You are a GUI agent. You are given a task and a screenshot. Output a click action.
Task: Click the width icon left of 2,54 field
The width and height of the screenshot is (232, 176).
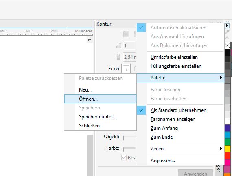(x=118, y=57)
